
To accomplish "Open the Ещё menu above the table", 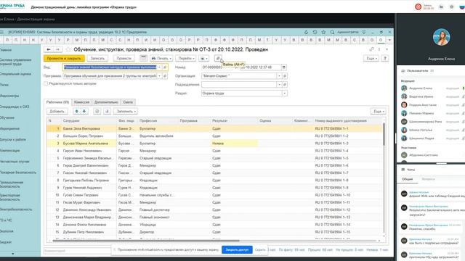I will [x=379, y=111].
